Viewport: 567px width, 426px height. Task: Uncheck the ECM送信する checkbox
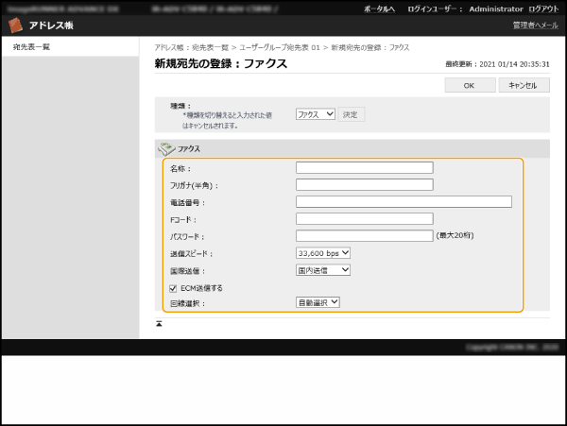click(x=173, y=287)
